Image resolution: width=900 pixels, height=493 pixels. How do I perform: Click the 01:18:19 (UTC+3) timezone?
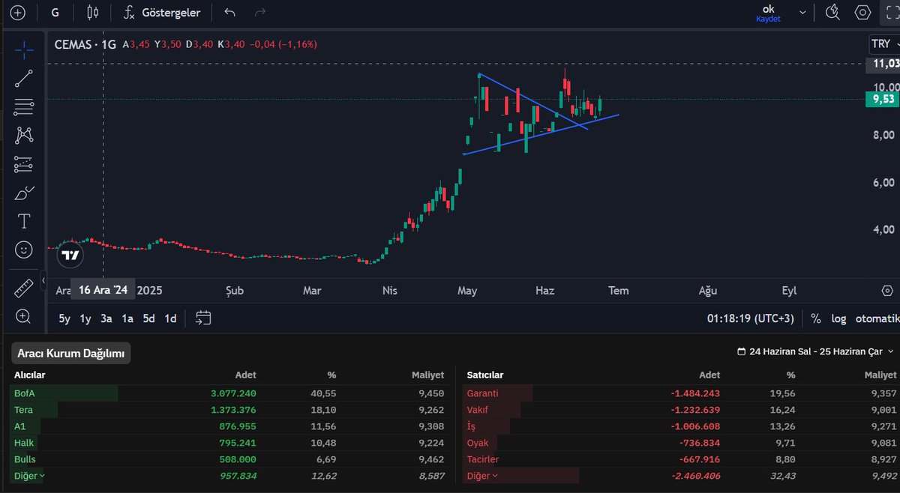[x=750, y=318]
